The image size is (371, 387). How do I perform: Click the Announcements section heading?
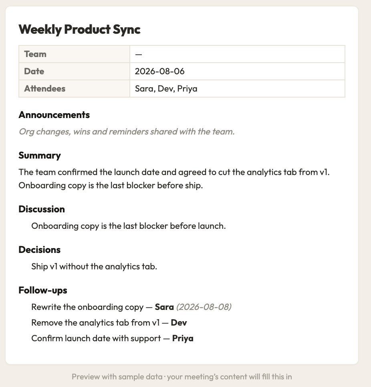pyautogui.click(x=54, y=115)
